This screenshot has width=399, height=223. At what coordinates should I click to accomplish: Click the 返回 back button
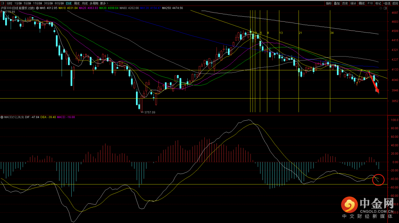pyautogui.click(x=395, y=3)
